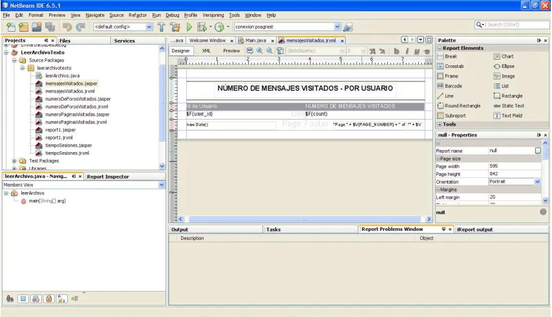Screen dimensions: 552x317
Task: Toggle strikethrough text formatting
Action: tap(427, 51)
